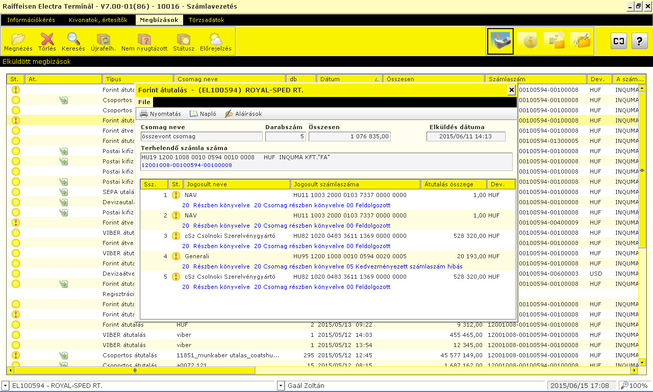
Task: Select the Megbízások menu tab
Action: [159, 20]
